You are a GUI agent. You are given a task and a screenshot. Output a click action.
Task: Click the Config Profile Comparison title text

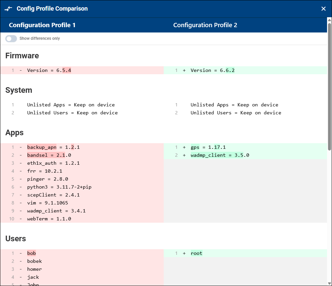click(x=52, y=9)
